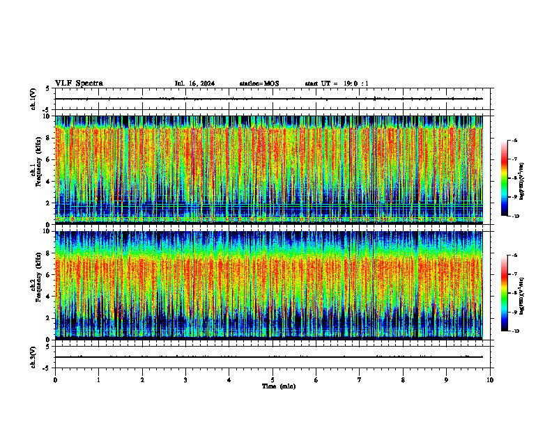The height and width of the screenshot is (426, 552).
Task: Click the 'station=MOS' header label
Action: point(259,84)
